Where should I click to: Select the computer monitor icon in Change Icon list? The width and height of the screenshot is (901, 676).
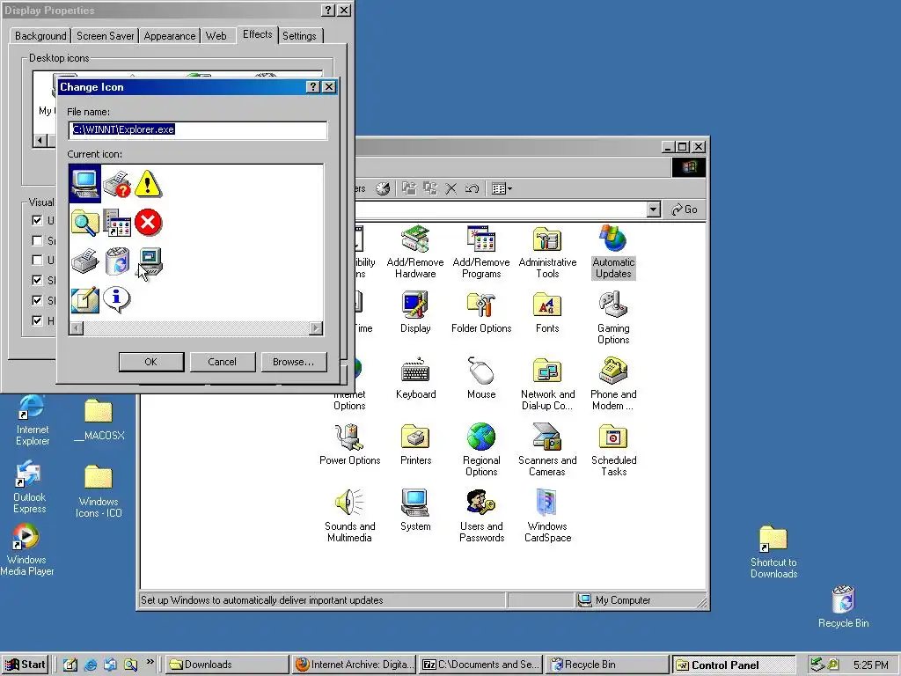[x=84, y=184]
